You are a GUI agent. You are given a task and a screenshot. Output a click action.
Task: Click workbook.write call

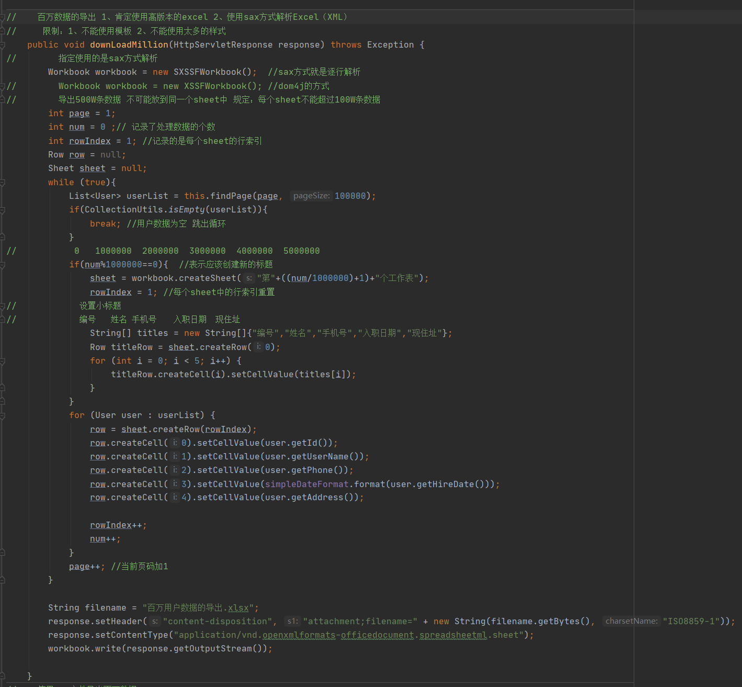pyautogui.click(x=85, y=649)
